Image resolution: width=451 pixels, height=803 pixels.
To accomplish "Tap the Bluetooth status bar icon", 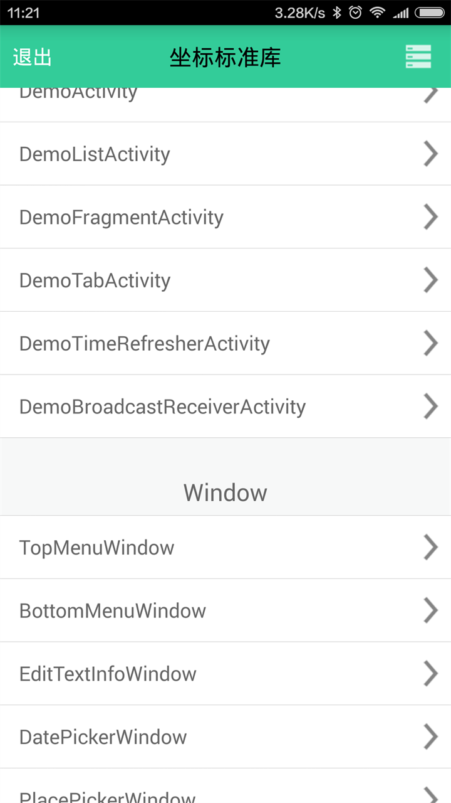I will [337, 13].
